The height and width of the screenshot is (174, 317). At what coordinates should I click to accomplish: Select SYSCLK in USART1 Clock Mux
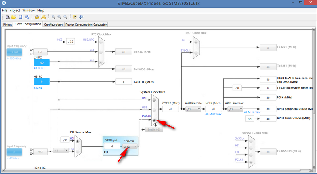[x=251, y=141]
